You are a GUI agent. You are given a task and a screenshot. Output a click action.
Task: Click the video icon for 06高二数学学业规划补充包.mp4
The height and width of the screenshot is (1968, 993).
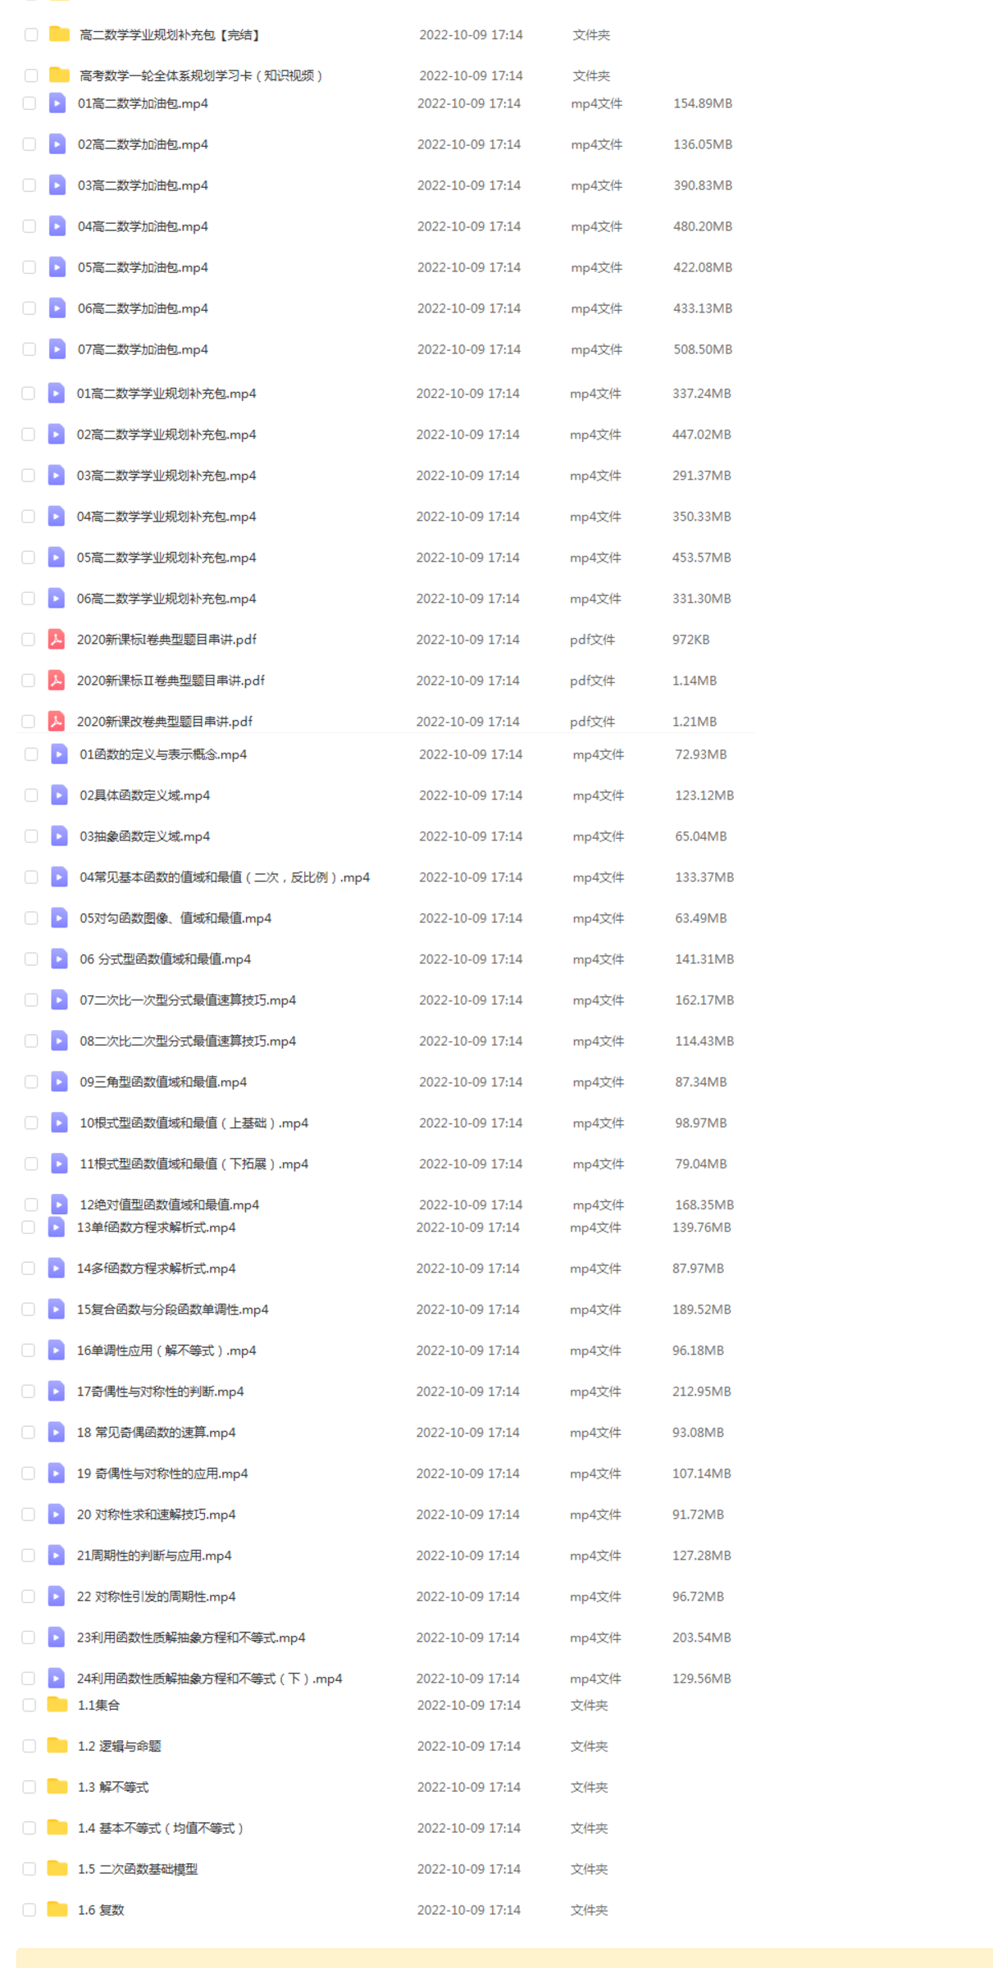point(57,599)
